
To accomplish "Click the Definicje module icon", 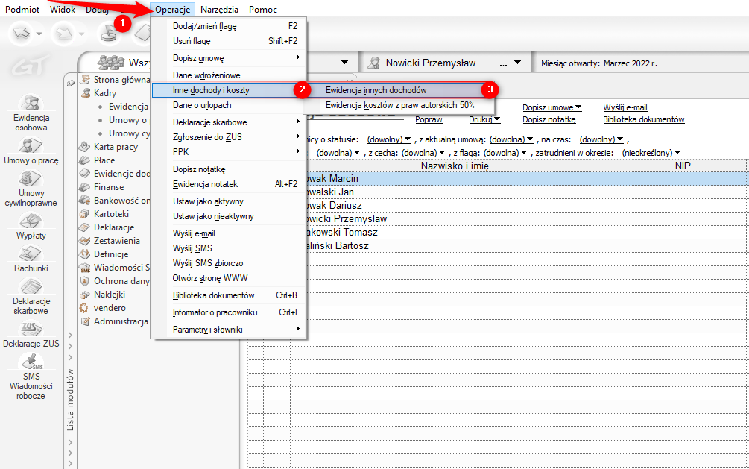I will point(84,254).
